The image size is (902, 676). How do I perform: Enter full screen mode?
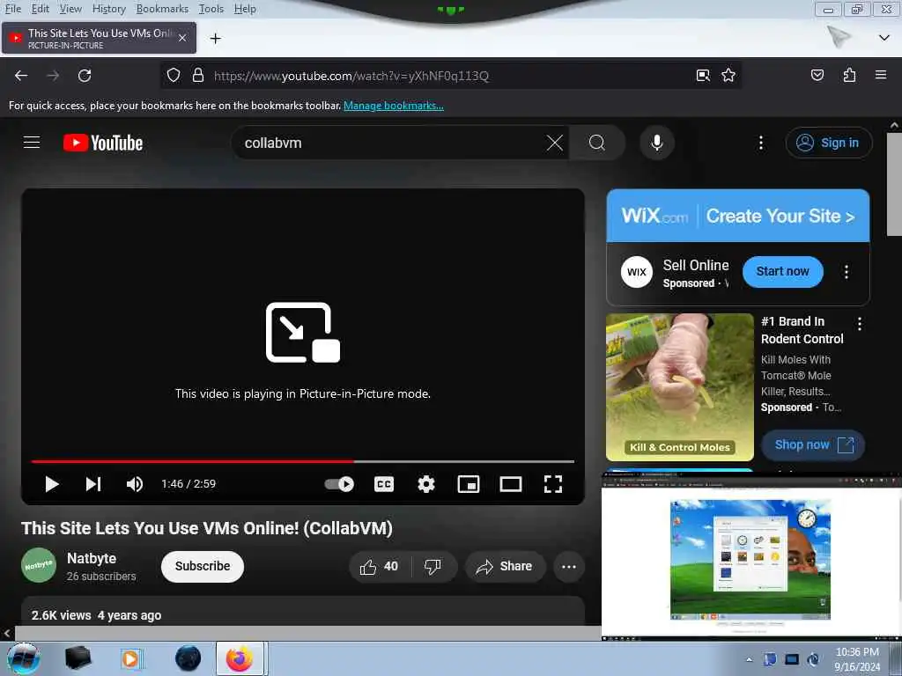tap(553, 484)
